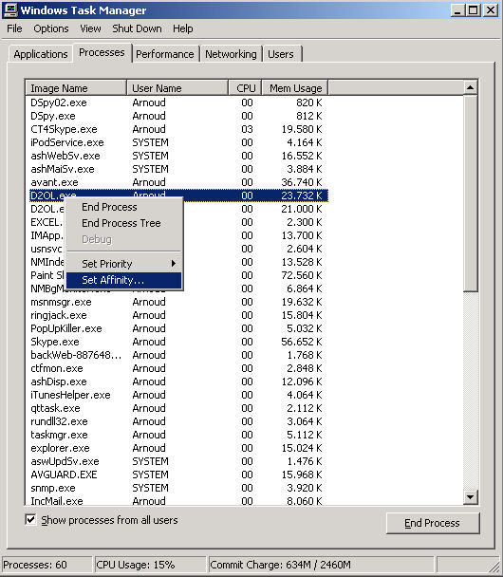Viewport: 503px width, 577px height.
Task: Select the ashDisp.exe process
Action: click(x=177, y=382)
